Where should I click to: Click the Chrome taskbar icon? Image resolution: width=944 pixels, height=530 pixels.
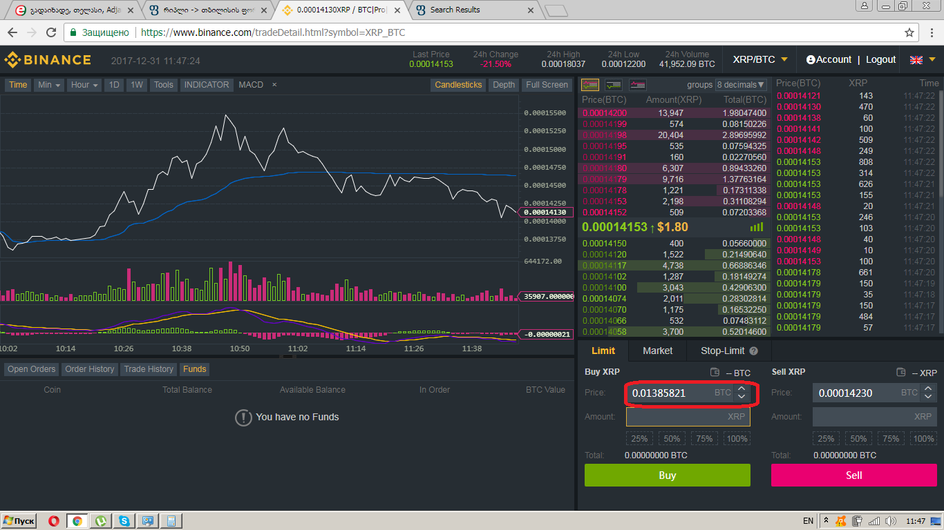[x=77, y=521]
